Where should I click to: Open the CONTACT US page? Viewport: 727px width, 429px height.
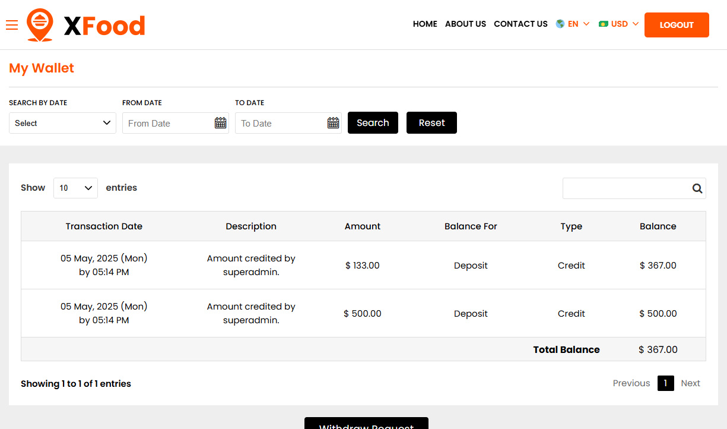click(520, 24)
